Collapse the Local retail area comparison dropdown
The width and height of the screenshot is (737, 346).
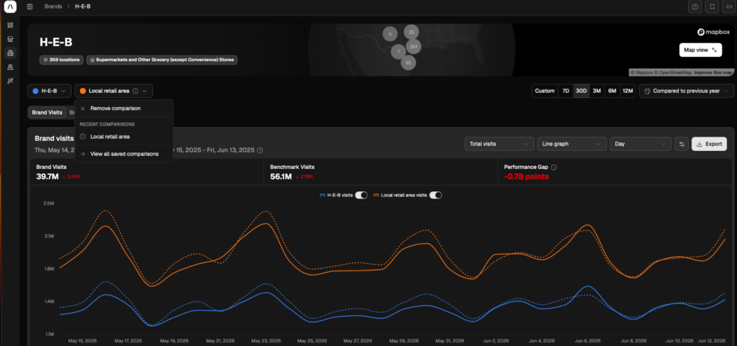click(114, 91)
